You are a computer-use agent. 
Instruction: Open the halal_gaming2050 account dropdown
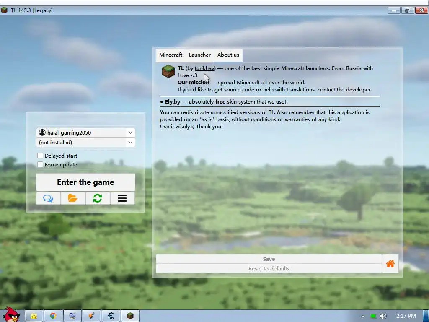tap(85, 133)
